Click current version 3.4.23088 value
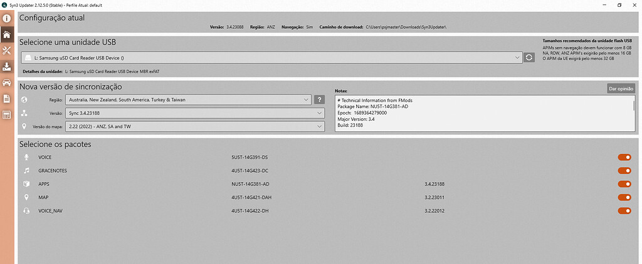642x264 pixels. click(x=235, y=27)
